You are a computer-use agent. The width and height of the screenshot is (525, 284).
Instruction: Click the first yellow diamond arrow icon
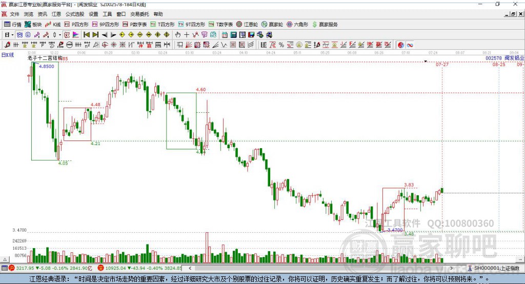coord(122,35)
